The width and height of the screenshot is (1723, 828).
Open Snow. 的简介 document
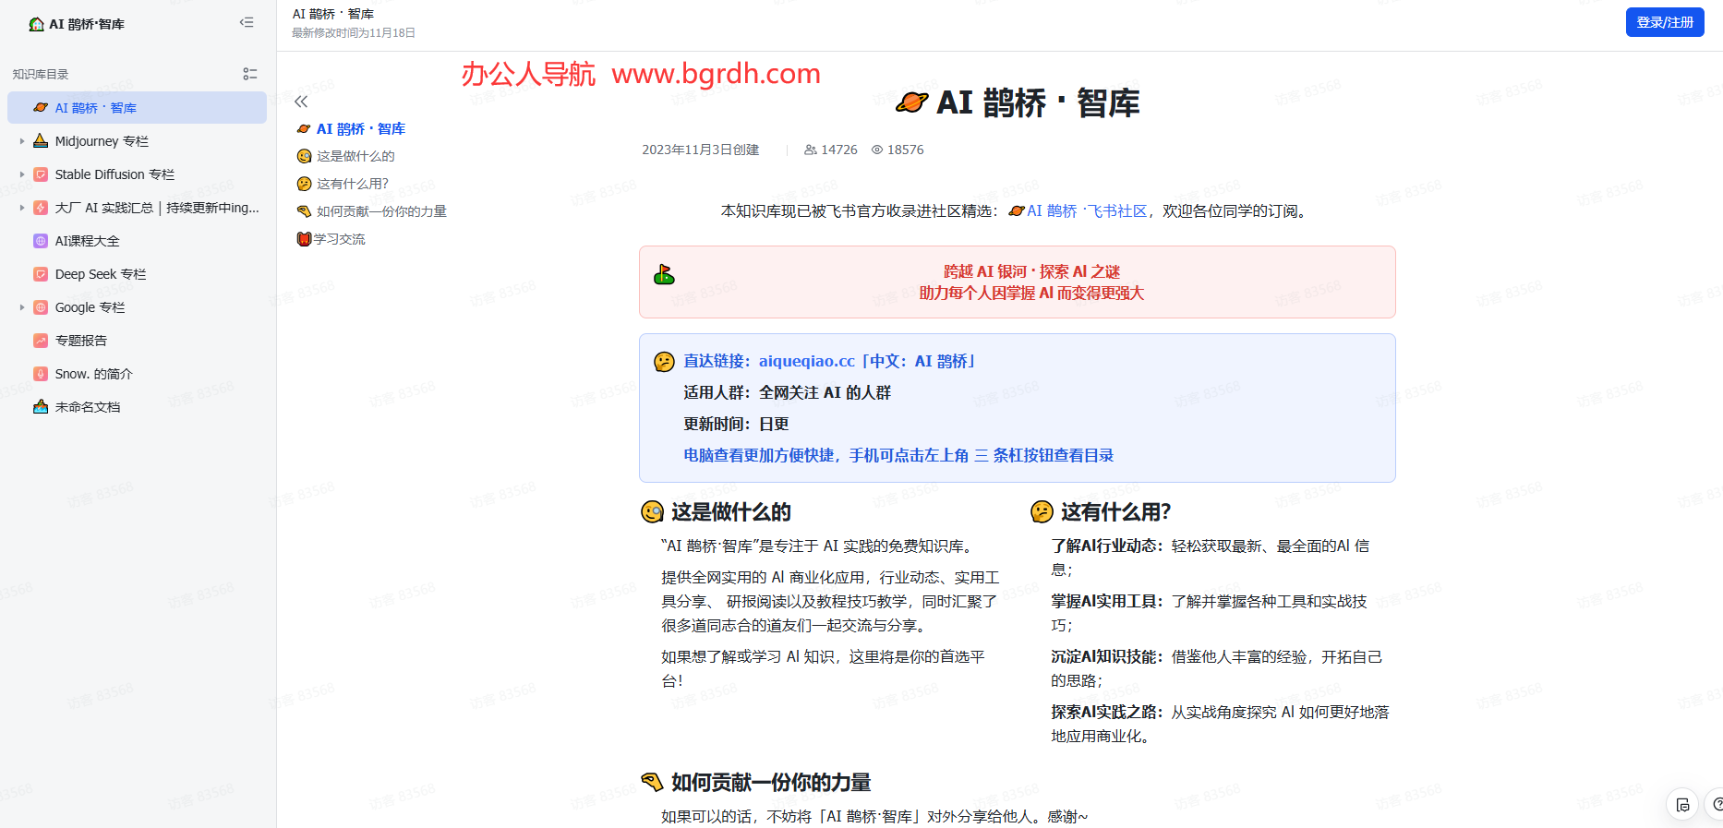pyautogui.click(x=93, y=374)
